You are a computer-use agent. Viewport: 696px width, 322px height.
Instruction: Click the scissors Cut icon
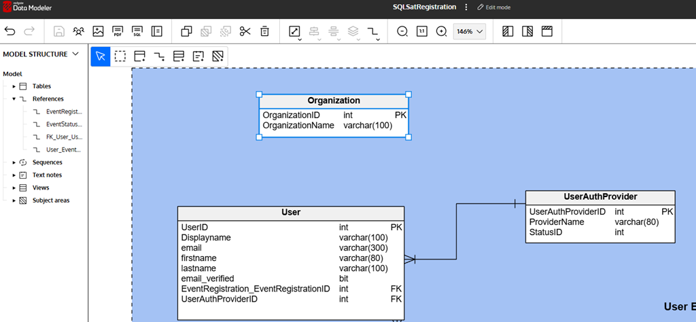245,31
